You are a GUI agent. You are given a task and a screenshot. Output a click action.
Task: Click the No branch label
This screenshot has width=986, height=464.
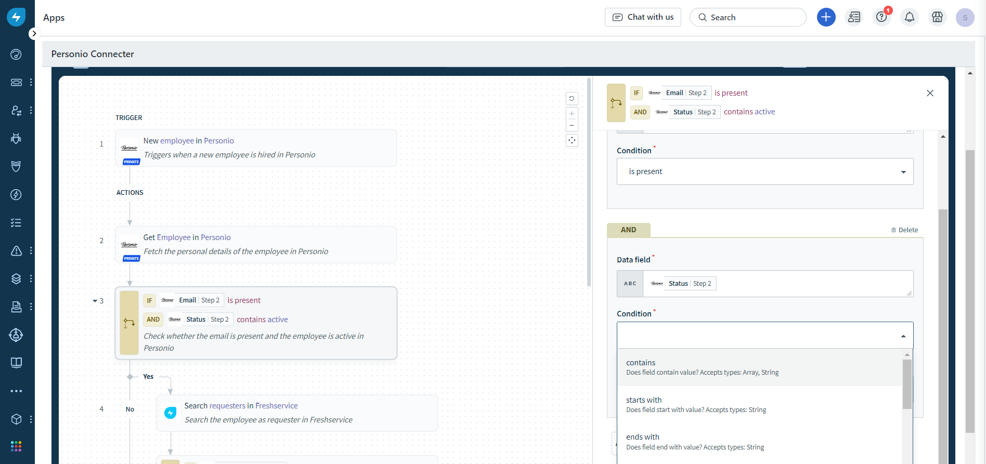(130, 409)
